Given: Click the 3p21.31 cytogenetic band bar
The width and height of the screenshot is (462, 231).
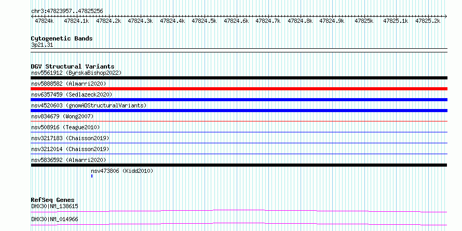Looking at the screenshot, I should tap(239, 50).
